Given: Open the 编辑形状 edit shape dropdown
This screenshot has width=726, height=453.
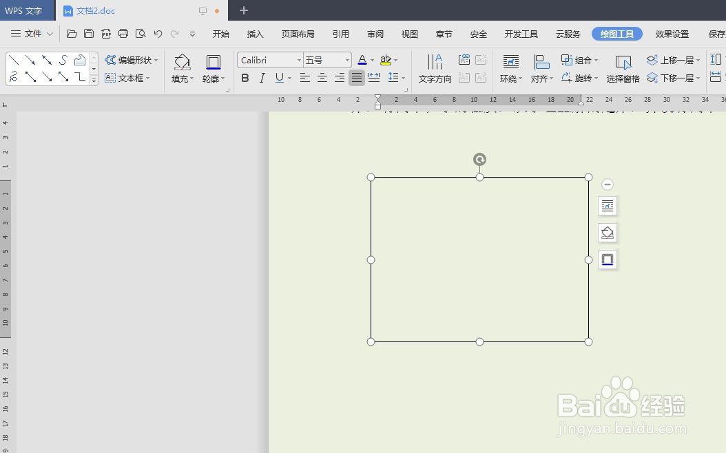Looking at the screenshot, I should tap(132, 60).
